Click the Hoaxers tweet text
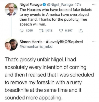Screen dimensions: 99x102 56,17
